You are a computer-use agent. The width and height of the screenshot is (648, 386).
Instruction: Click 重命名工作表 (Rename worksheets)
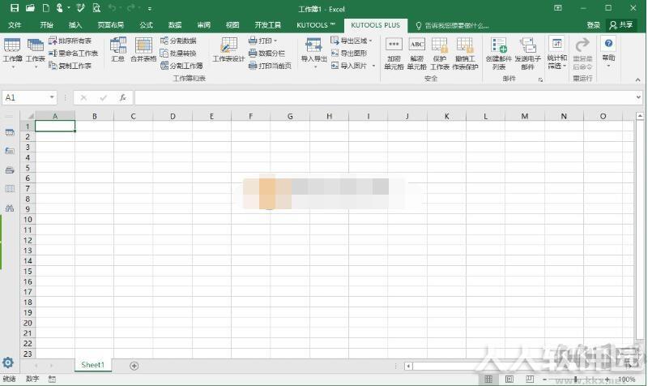[x=73, y=54]
